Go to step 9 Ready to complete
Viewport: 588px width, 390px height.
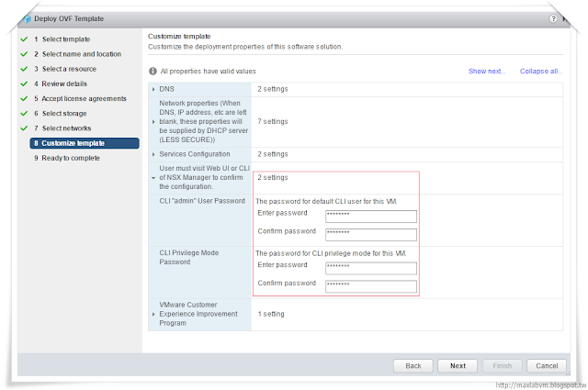(67, 158)
